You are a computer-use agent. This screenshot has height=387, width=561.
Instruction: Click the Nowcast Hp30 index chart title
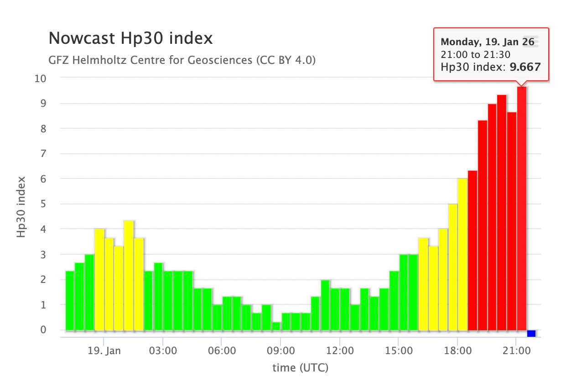tap(130, 38)
